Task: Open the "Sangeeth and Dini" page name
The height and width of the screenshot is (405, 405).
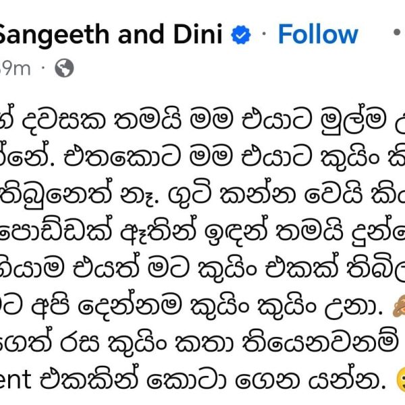Action: point(110,34)
